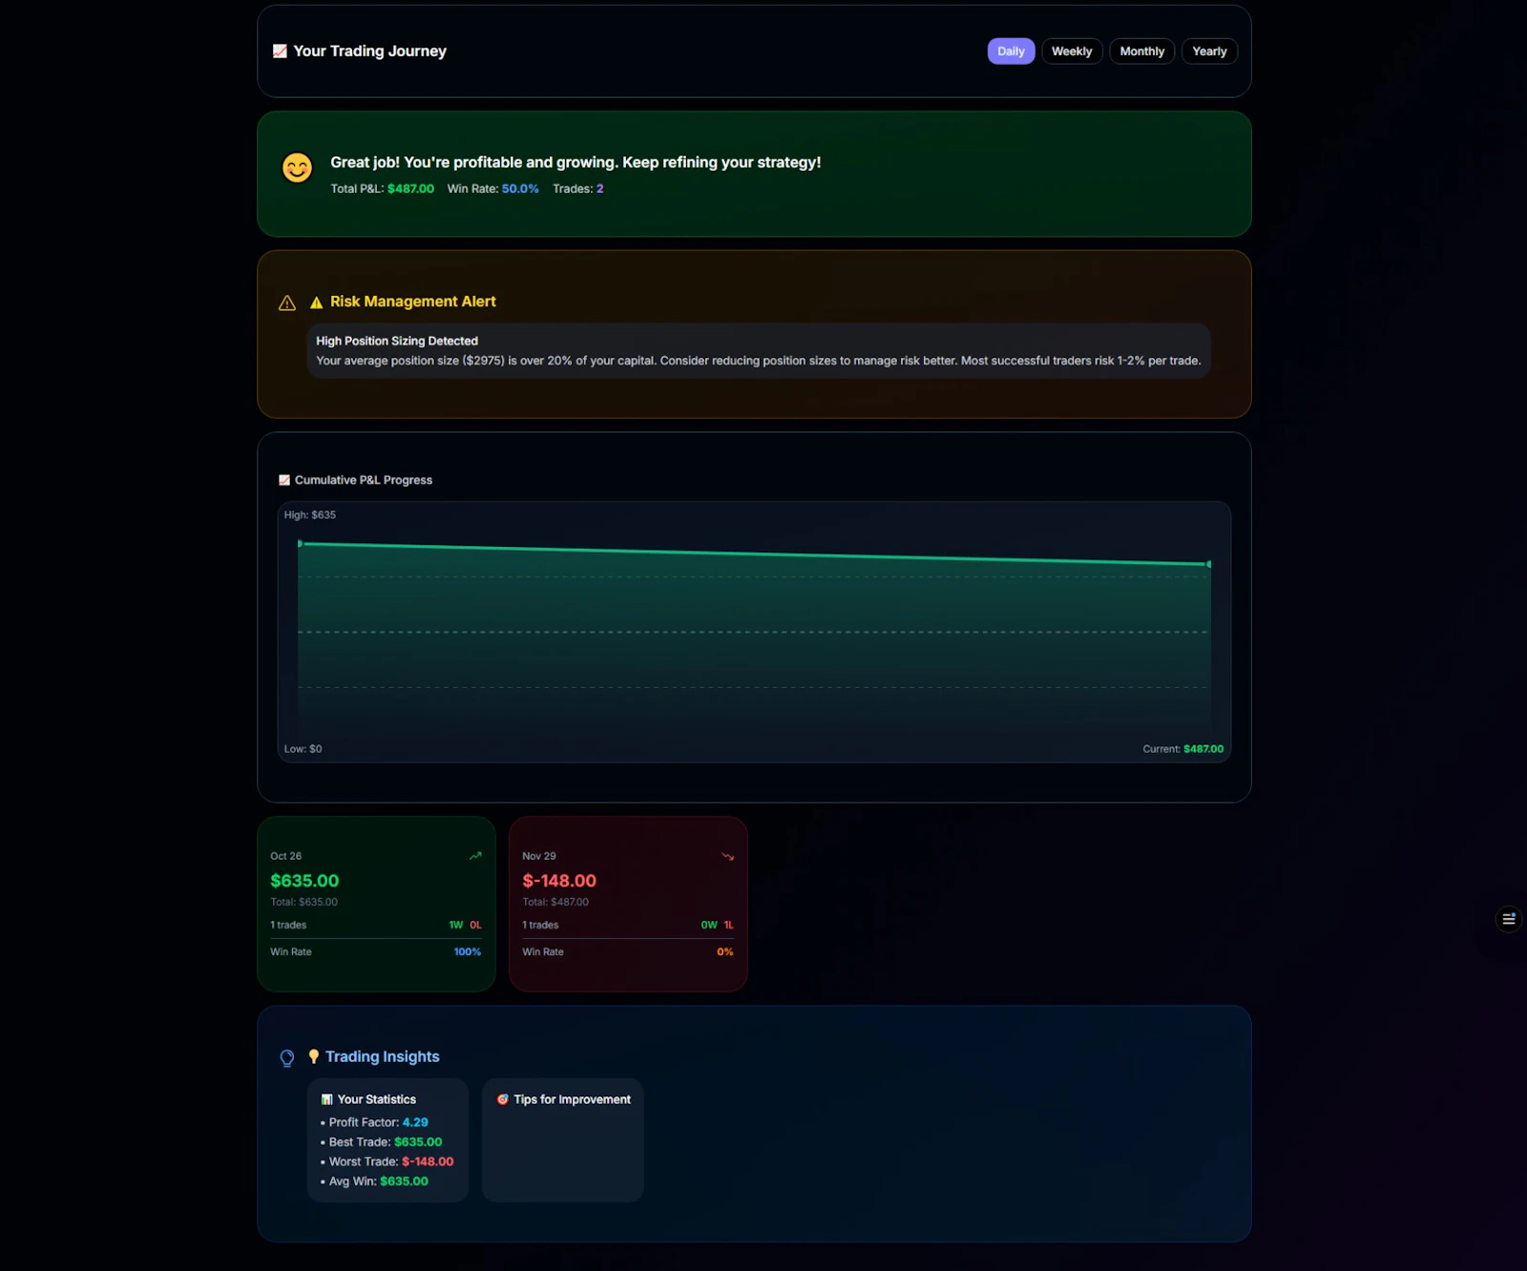Click the Profit Factor value 4.29

point(415,1122)
